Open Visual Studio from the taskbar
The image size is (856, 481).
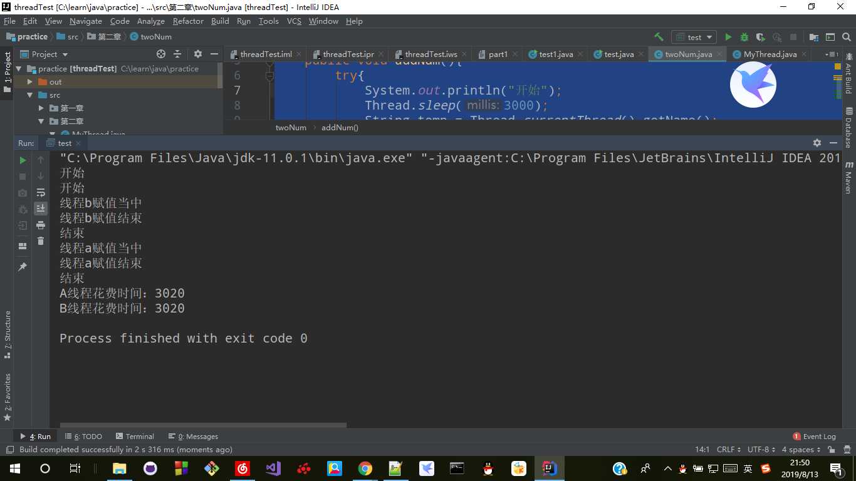[x=273, y=468]
